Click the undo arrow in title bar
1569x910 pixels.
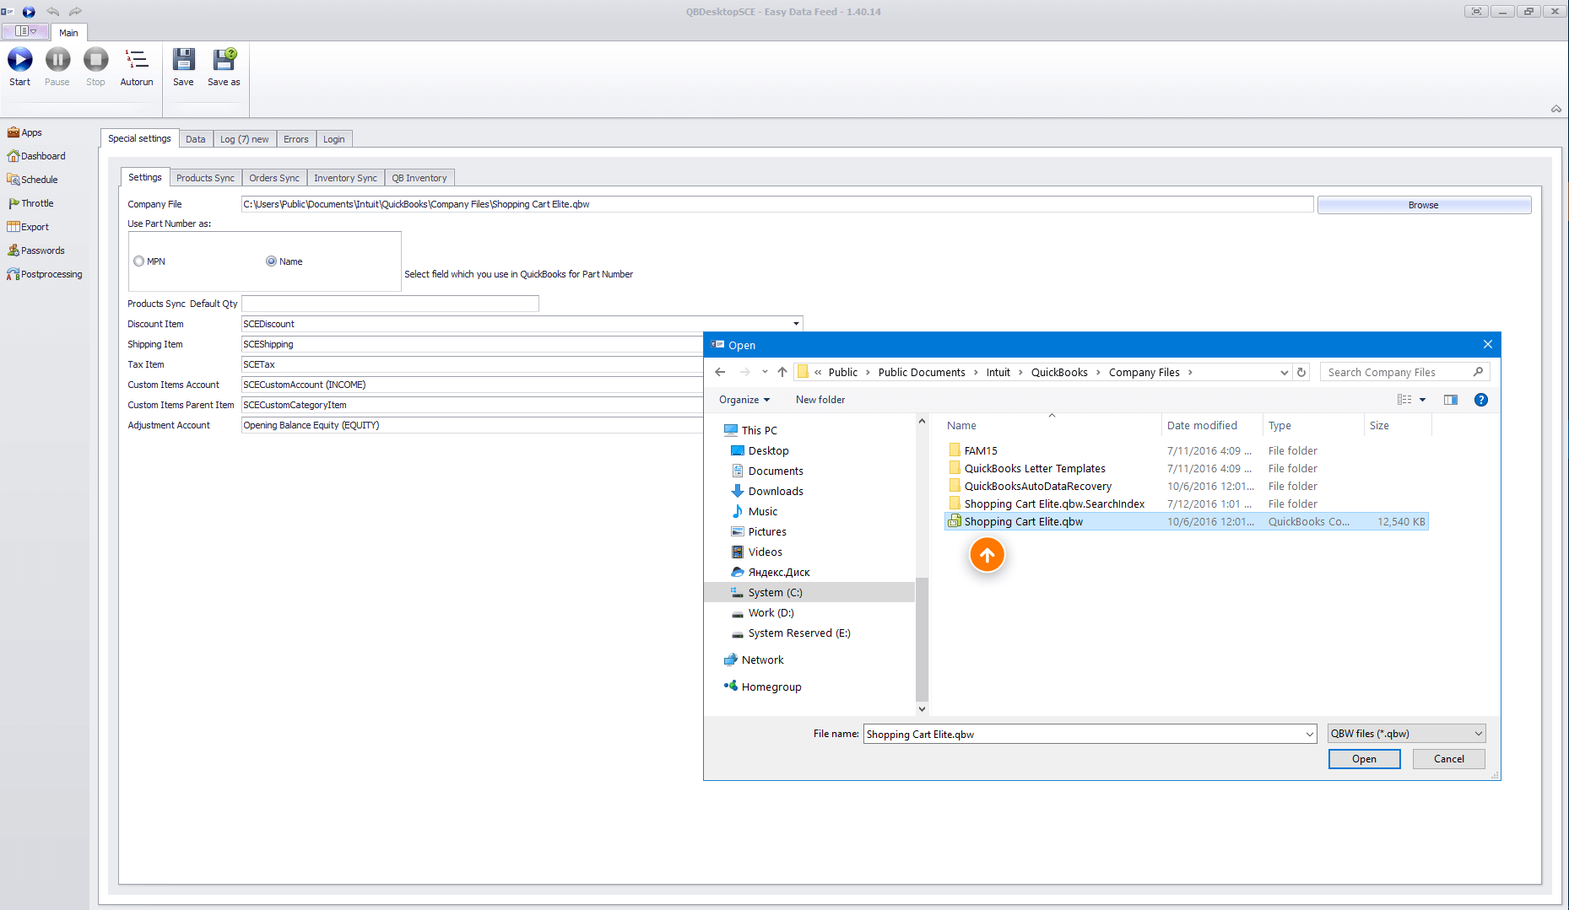52,12
